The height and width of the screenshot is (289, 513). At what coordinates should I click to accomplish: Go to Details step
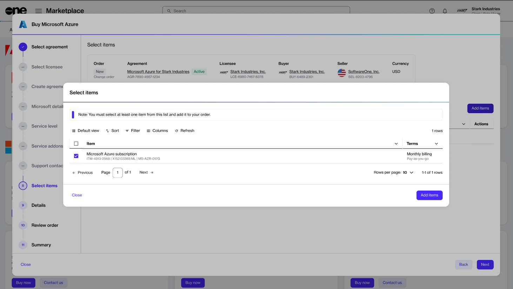pos(39,205)
